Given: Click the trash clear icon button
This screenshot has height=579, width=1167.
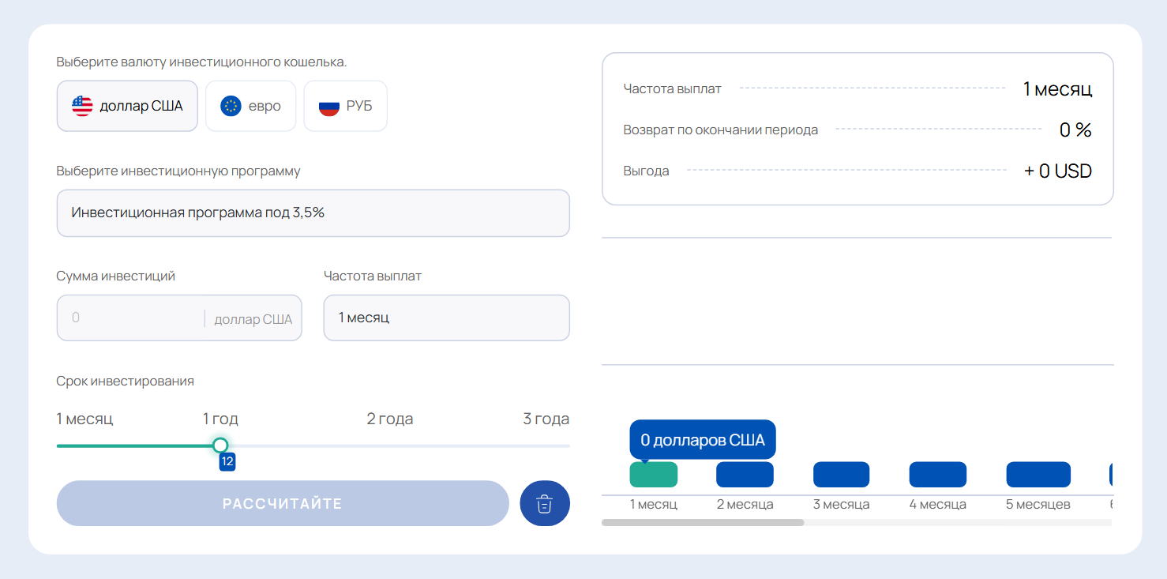Looking at the screenshot, I should [544, 503].
